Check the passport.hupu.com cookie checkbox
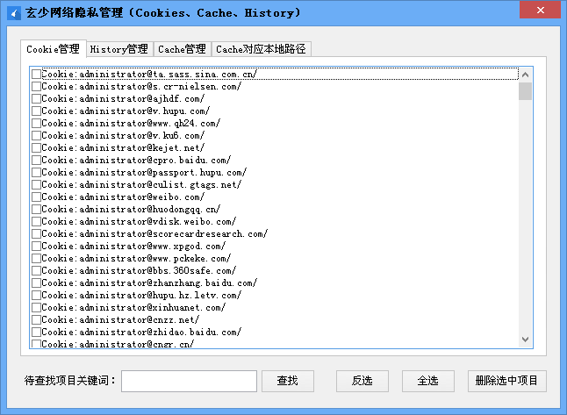The height and width of the screenshot is (415, 567). point(36,173)
